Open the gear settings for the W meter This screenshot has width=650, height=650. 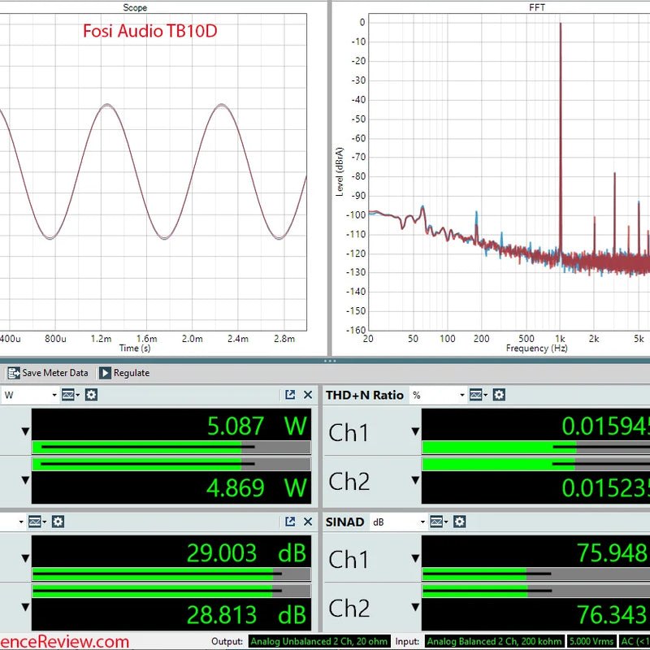coord(91,395)
